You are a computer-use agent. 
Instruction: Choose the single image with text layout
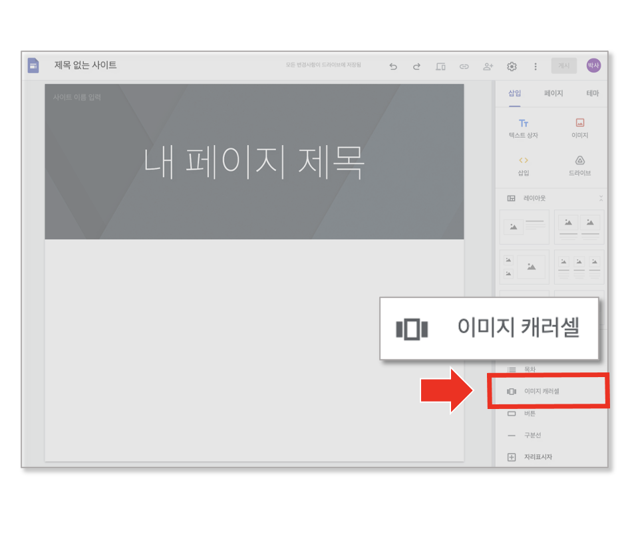click(x=524, y=227)
